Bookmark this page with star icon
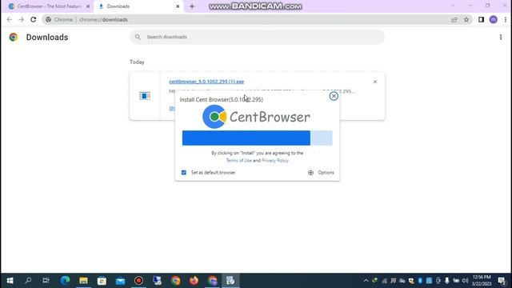 pyautogui.click(x=466, y=19)
